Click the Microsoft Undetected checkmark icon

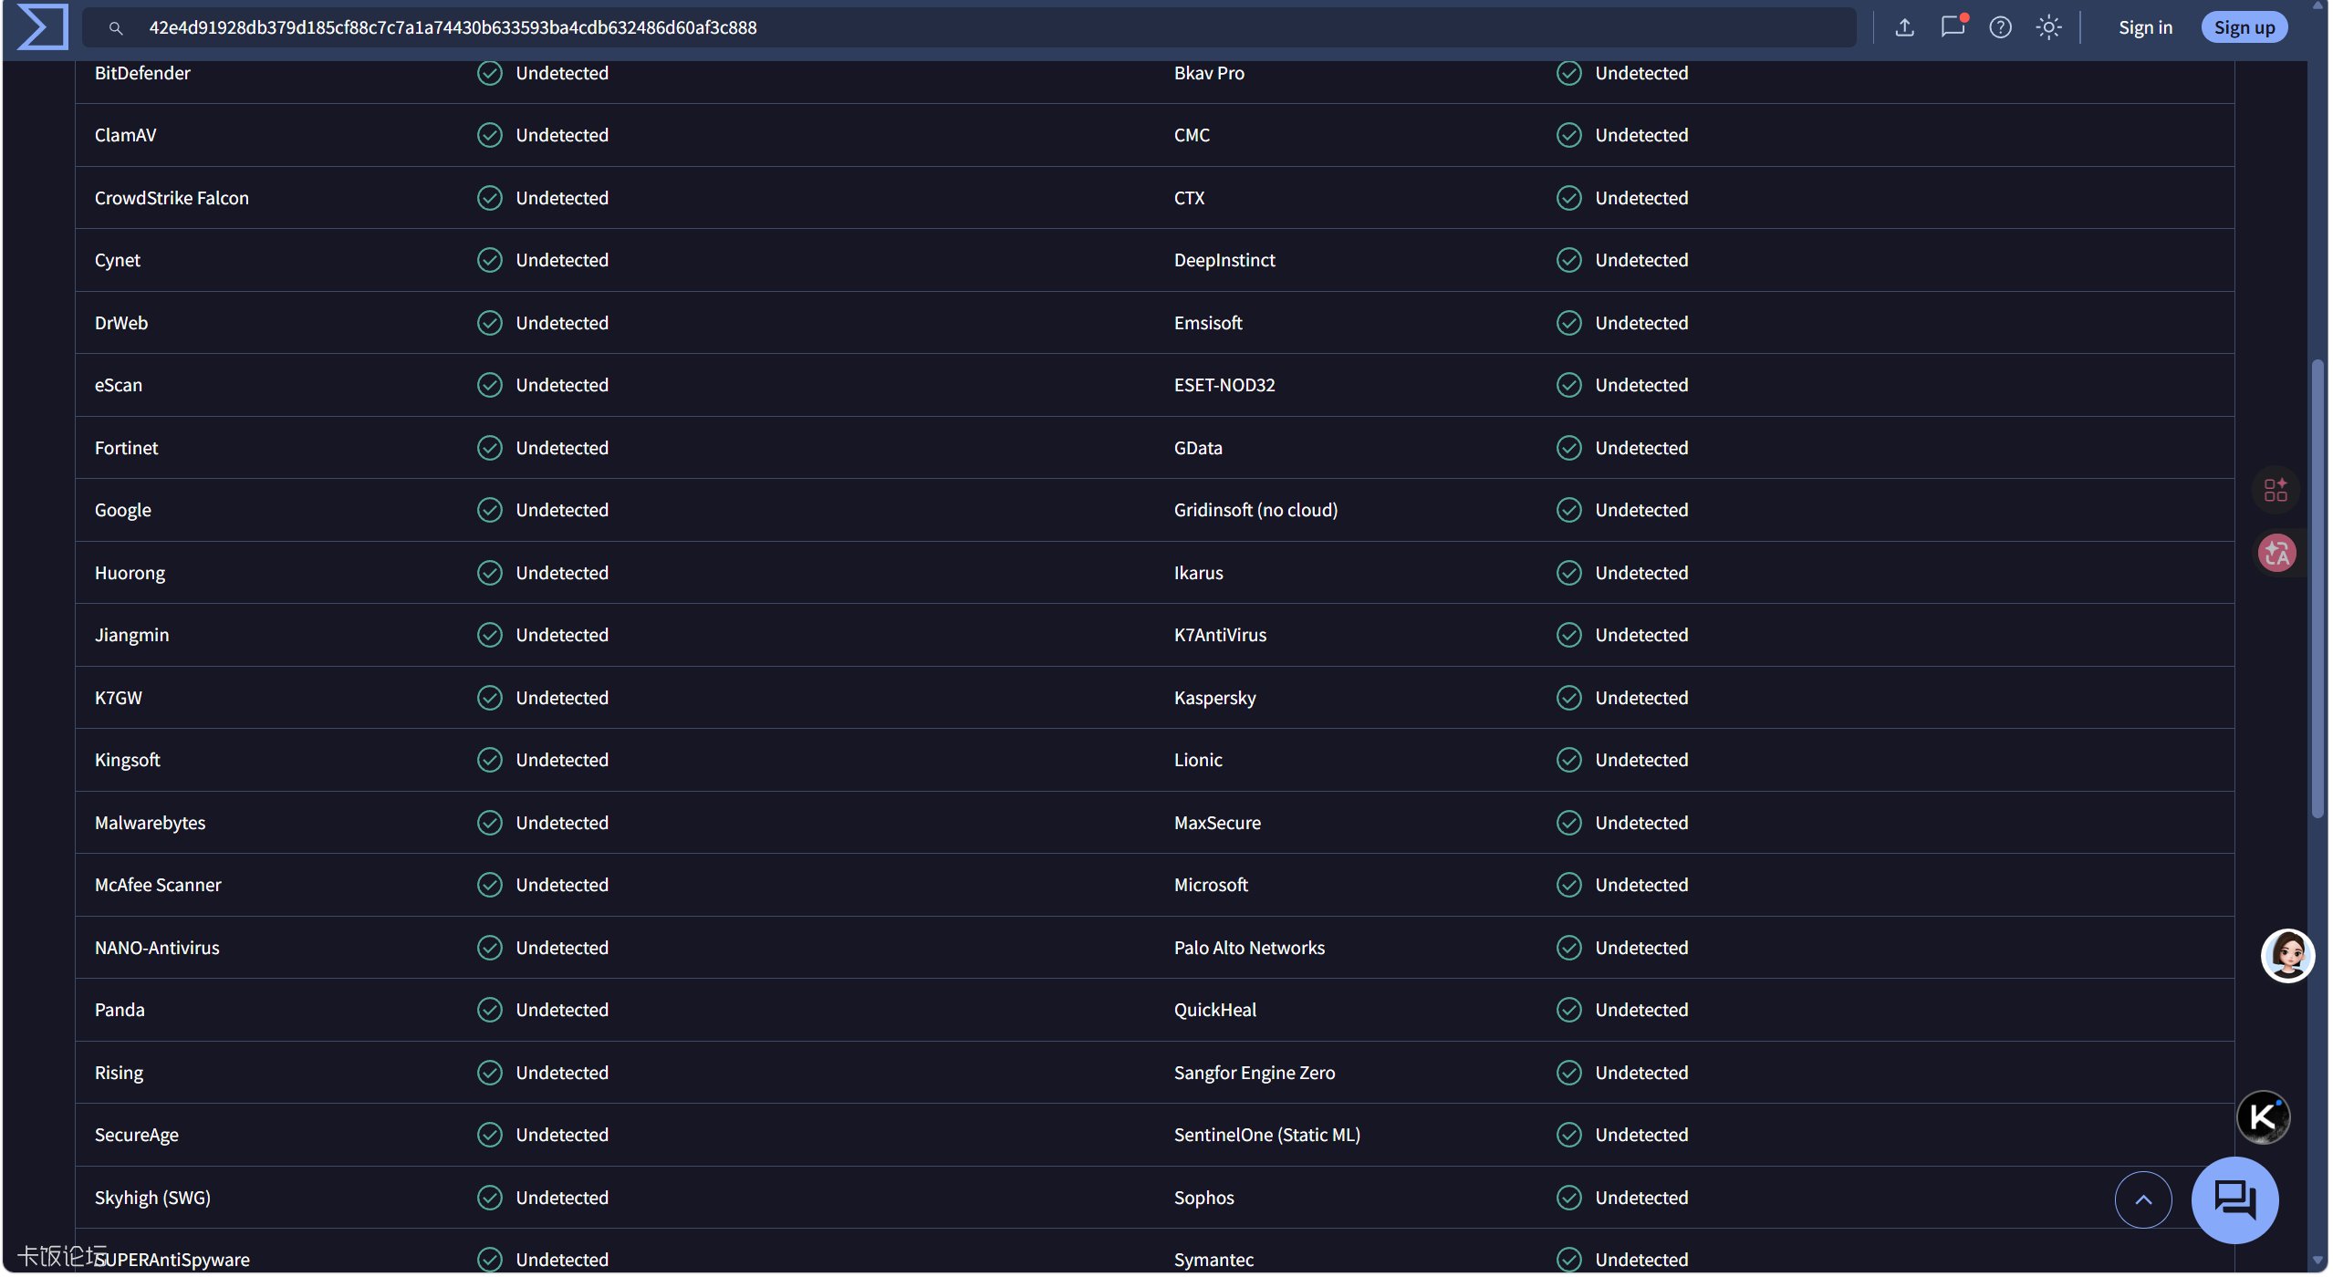coord(1568,885)
